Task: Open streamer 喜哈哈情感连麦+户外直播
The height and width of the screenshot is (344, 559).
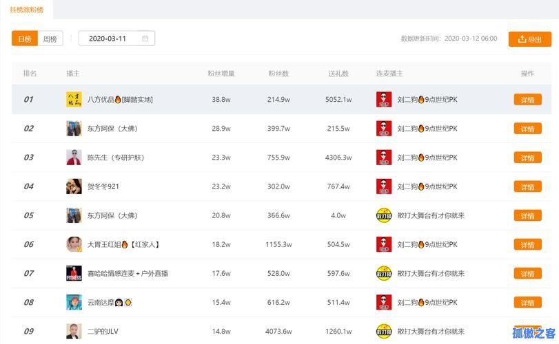Action: tap(128, 274)
